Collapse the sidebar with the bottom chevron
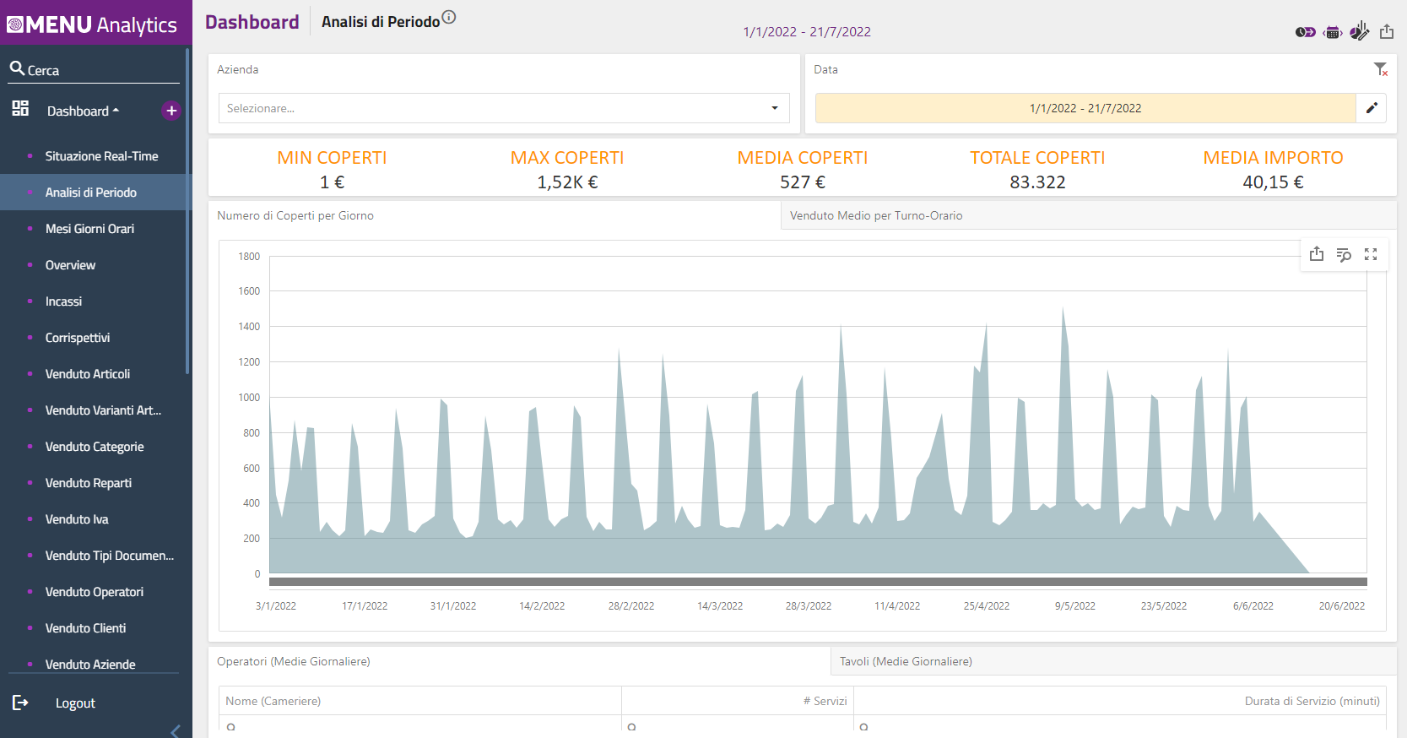Screen dimensions: 1407x738 [176, 730]
